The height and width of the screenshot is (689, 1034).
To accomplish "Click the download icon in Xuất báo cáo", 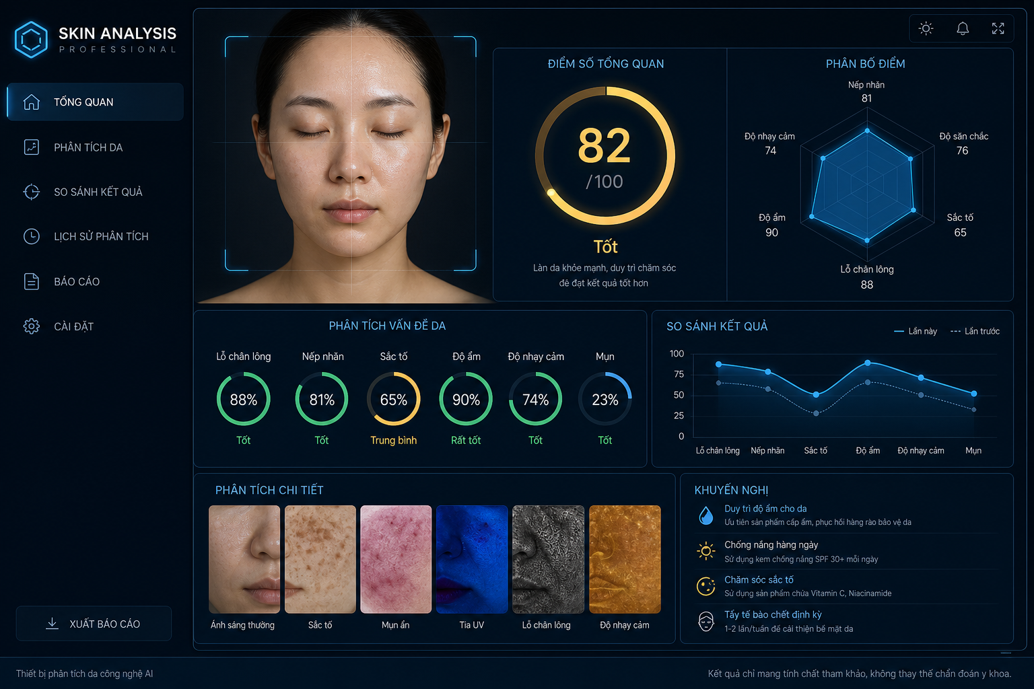I will pyautogui.click(x=52, y=624).
